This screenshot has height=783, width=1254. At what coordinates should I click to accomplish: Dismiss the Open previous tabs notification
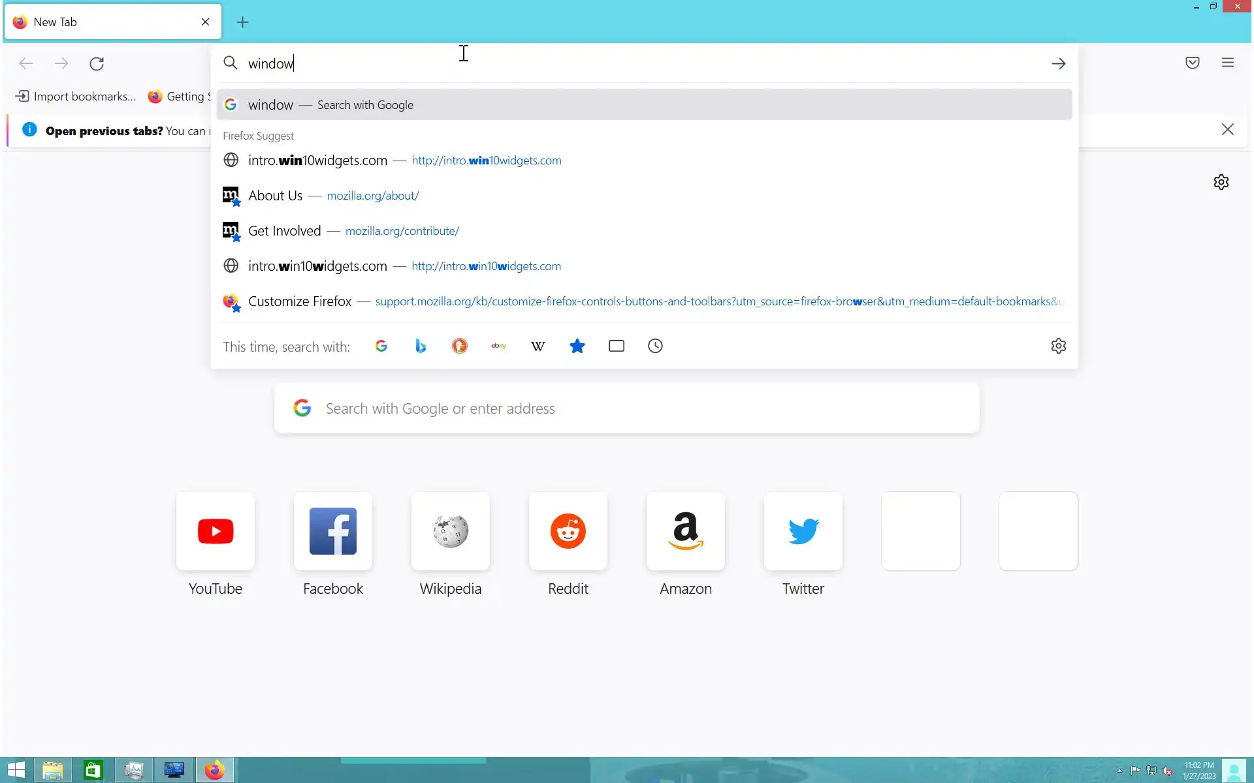1228,129
